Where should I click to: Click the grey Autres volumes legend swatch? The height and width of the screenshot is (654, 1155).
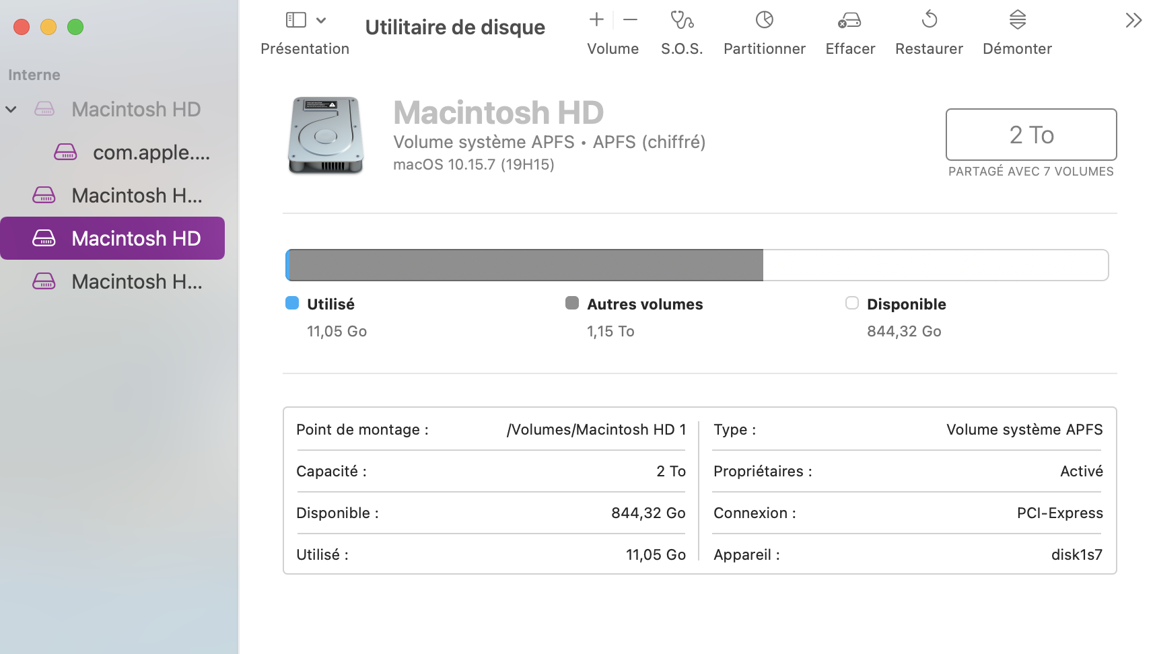572,303
